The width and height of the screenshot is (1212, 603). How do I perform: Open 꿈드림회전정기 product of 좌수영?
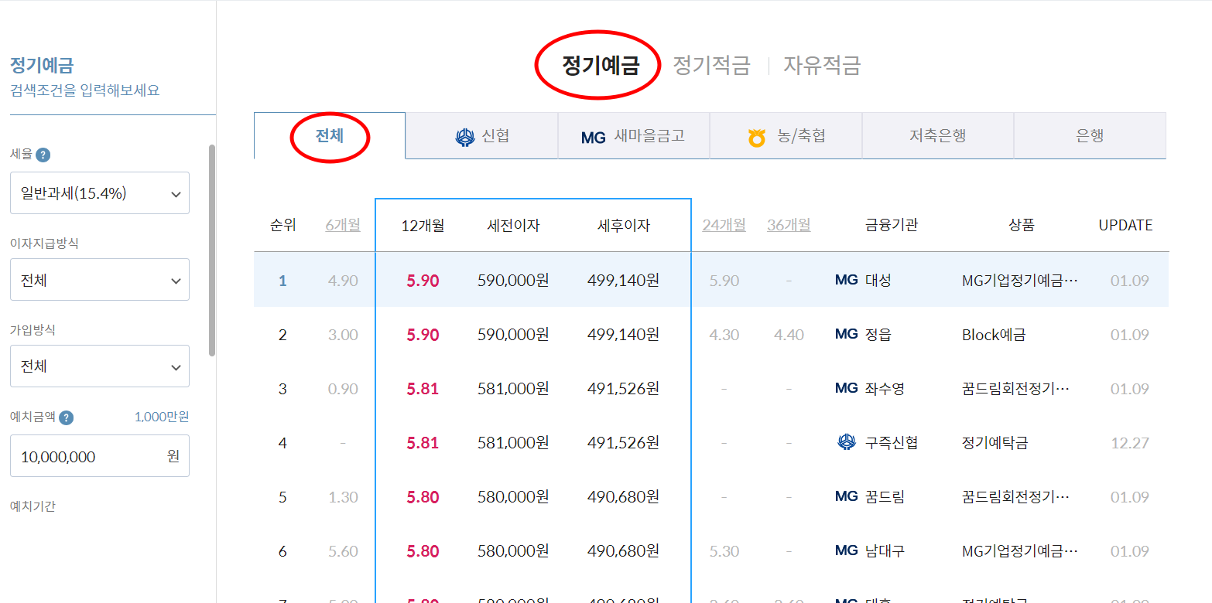point(1015,388)
